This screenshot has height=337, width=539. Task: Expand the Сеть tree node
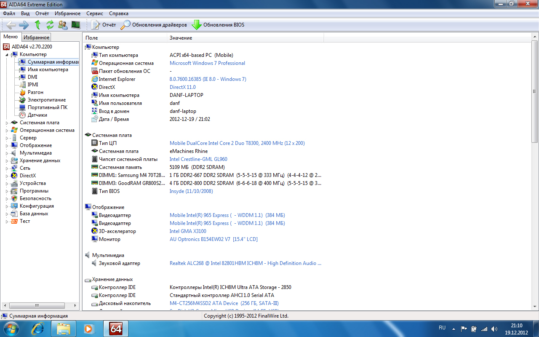pyautogui.click(x=7, y=168)
